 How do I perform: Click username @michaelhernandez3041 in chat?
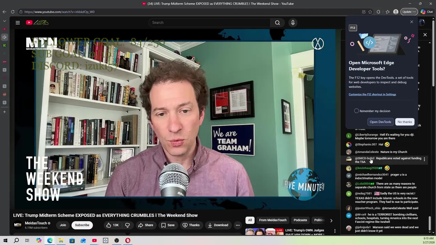click(x=372, y=175)
